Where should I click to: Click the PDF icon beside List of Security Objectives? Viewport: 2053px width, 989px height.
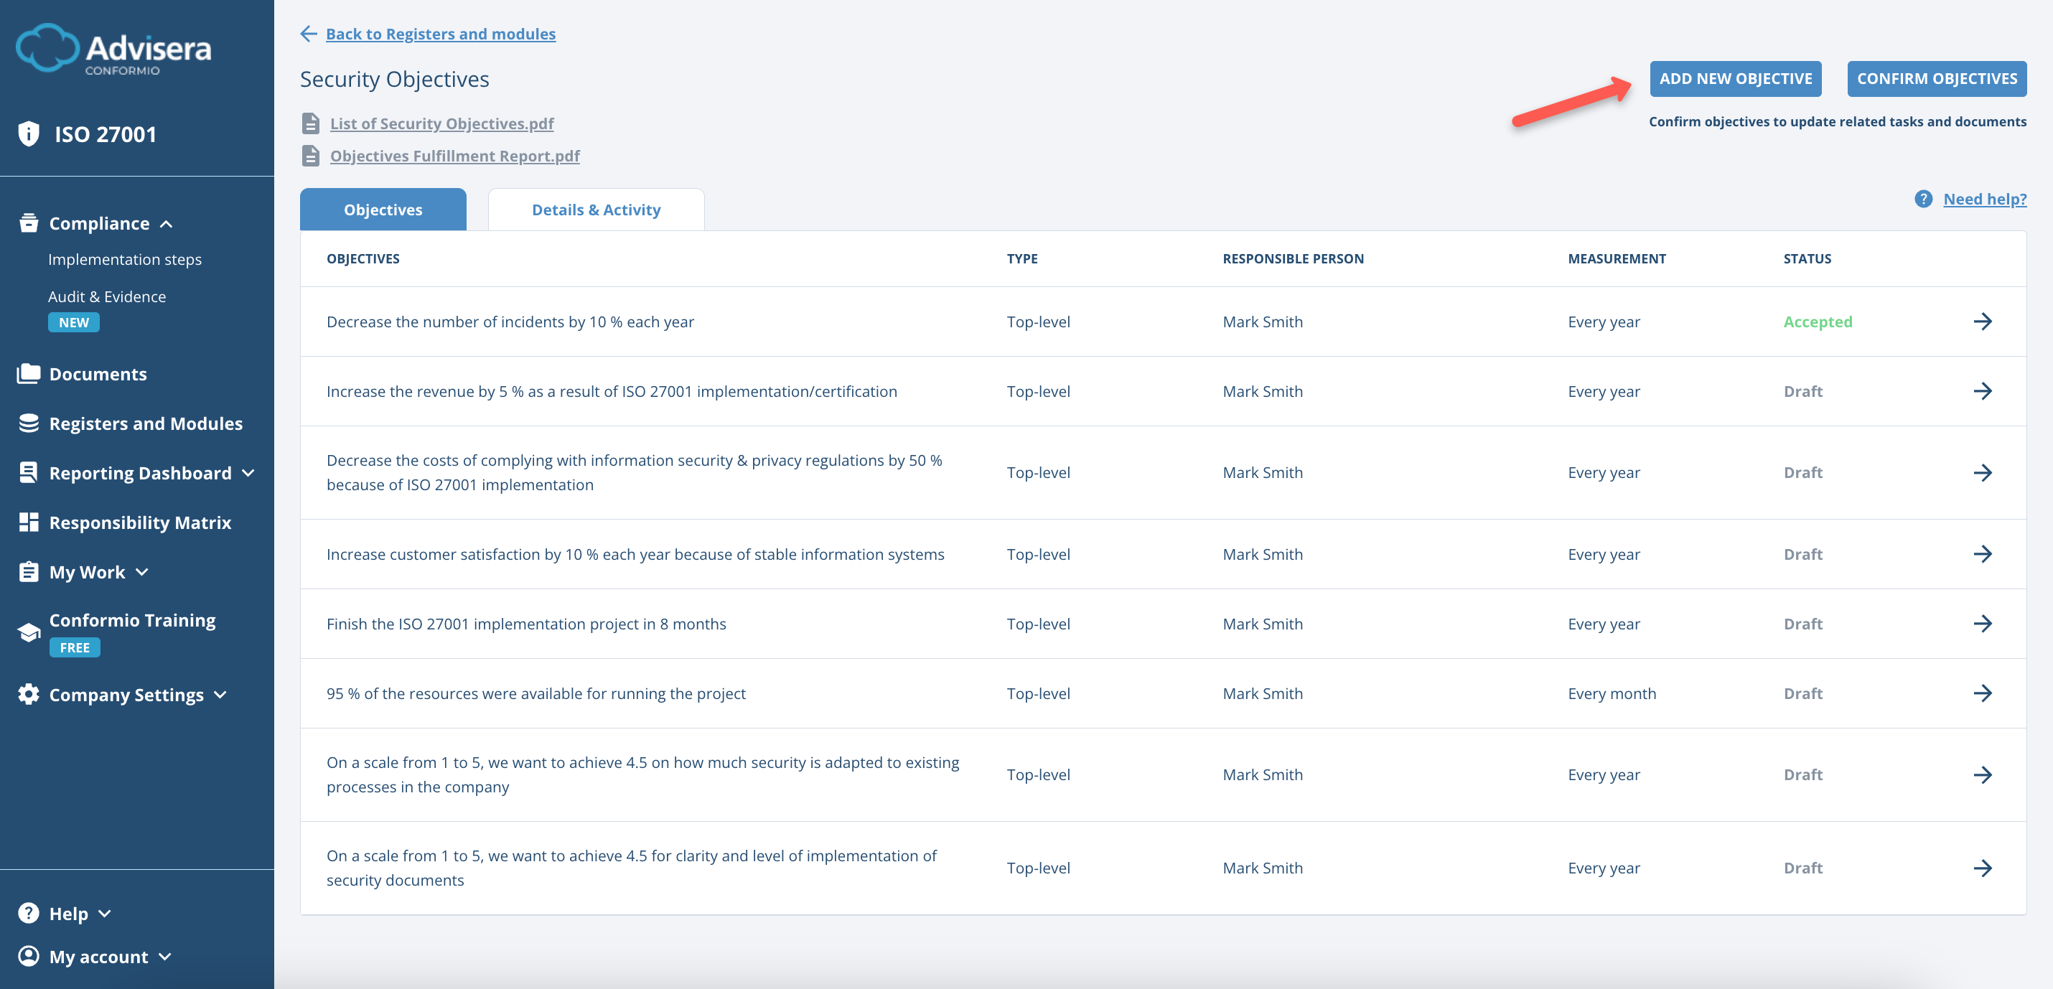pyautogui.click(x=312, y=123)
